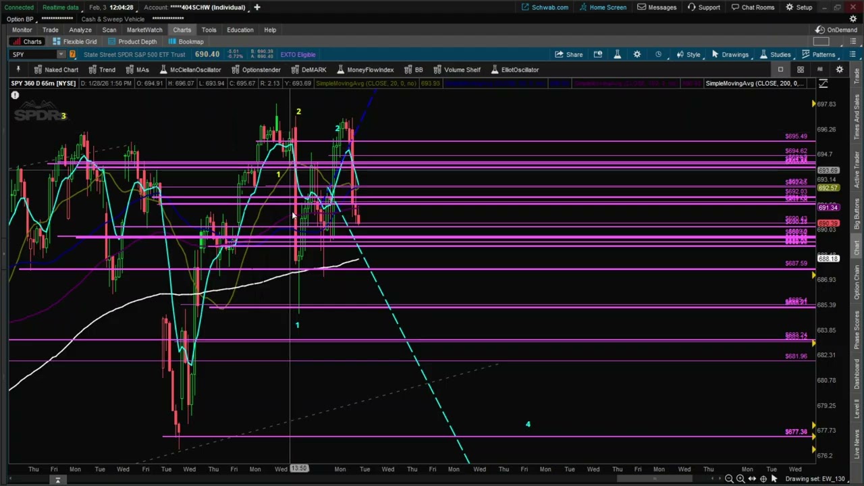Open the Bookmap subtab
This screenshot has height=486, width=864.
tap(185, 42)
